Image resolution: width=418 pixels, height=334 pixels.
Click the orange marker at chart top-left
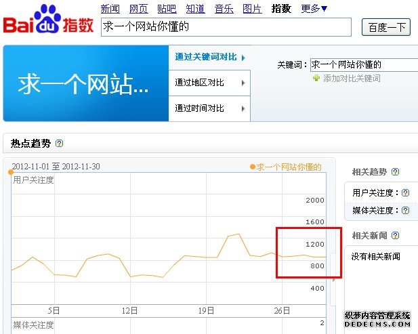coord(11,172)
